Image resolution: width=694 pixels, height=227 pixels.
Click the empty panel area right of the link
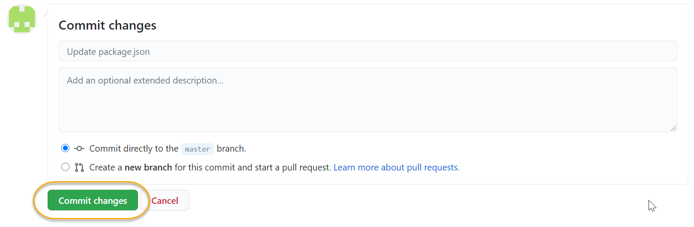[566, 167]
